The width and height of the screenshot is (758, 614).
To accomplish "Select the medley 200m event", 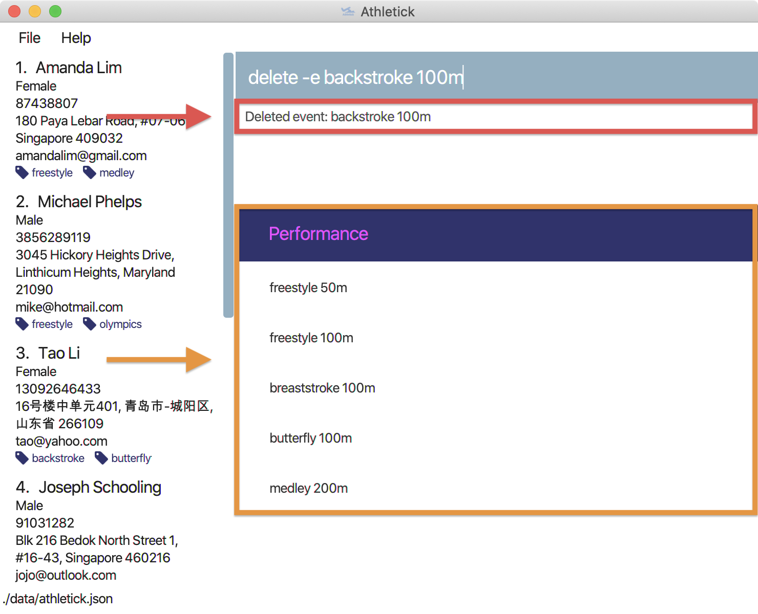I will (495, 488).
